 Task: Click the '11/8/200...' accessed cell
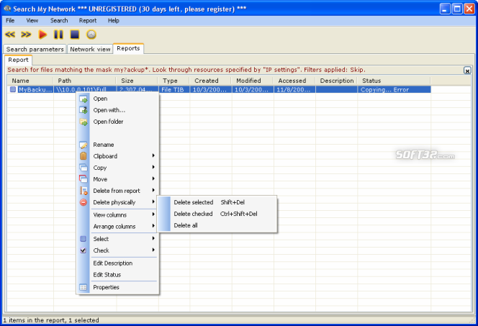(x=294, y=89)
